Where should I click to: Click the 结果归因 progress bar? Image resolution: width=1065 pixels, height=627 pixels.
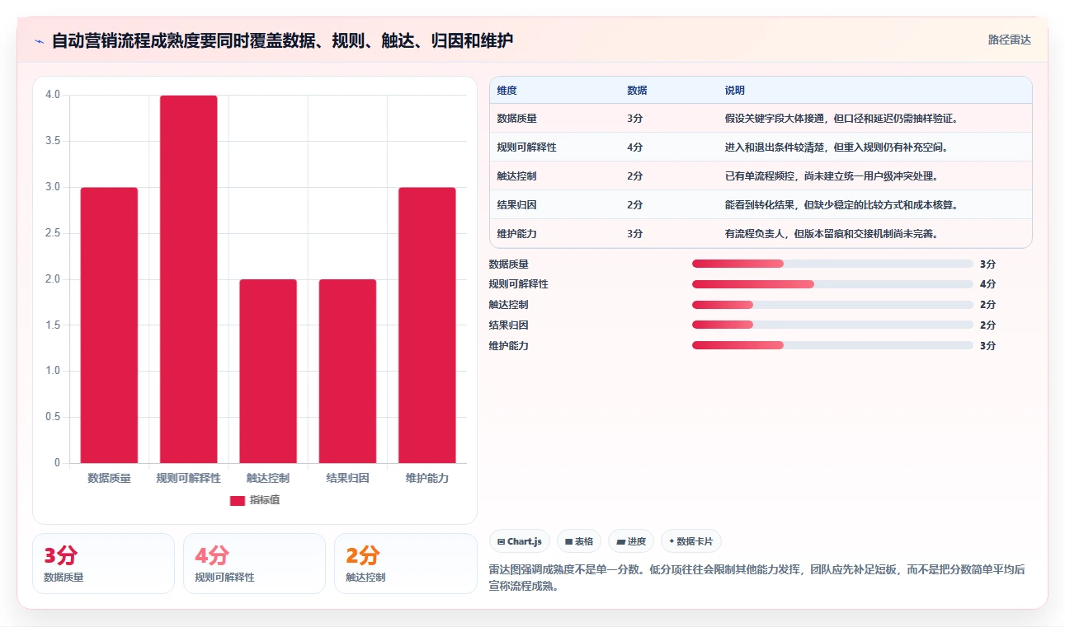pos(833,325)
